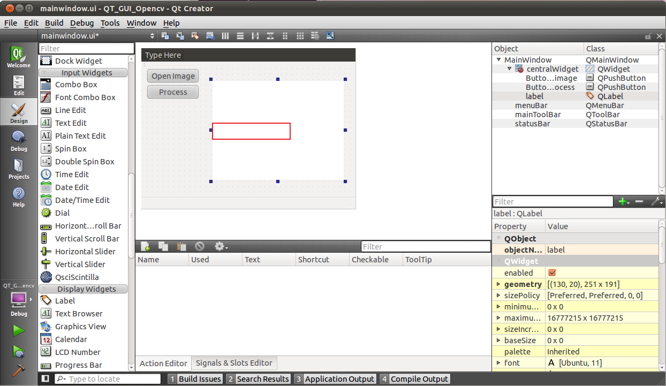Viewport: 666px width, 386px height.
Task: Collapse the centralWidget tree item
Action: coord(509,69)
